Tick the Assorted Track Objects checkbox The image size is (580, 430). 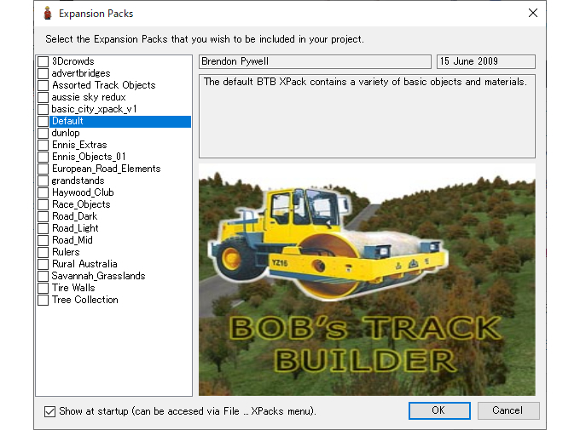[43, 85]
